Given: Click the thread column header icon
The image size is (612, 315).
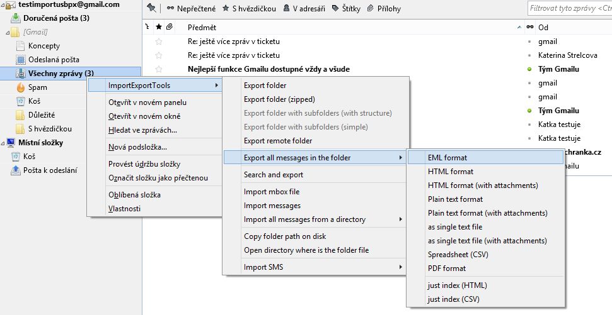Looking at the screenshot, I should (147, 28).
